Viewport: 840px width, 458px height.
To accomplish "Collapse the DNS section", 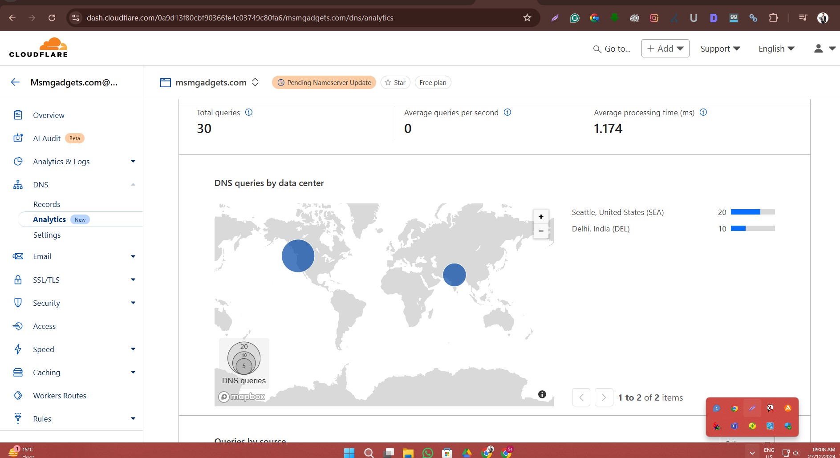I will 133,184.
